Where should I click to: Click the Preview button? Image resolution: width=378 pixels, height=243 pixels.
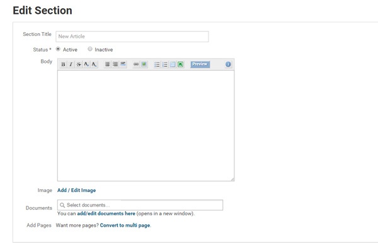200,64
